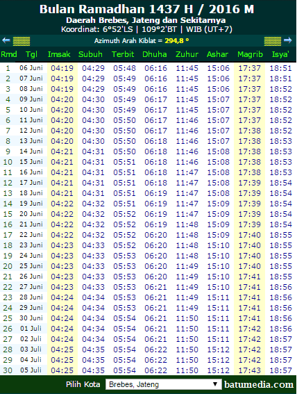
Task: Click the date 09 Juni
Action: pos(31,99)
